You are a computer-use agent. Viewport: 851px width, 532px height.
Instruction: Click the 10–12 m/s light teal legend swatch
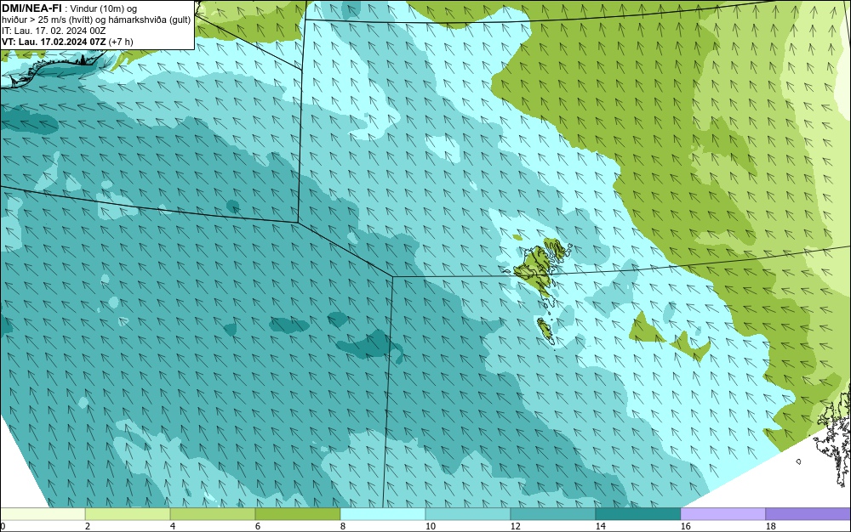[x=468, y=514]
